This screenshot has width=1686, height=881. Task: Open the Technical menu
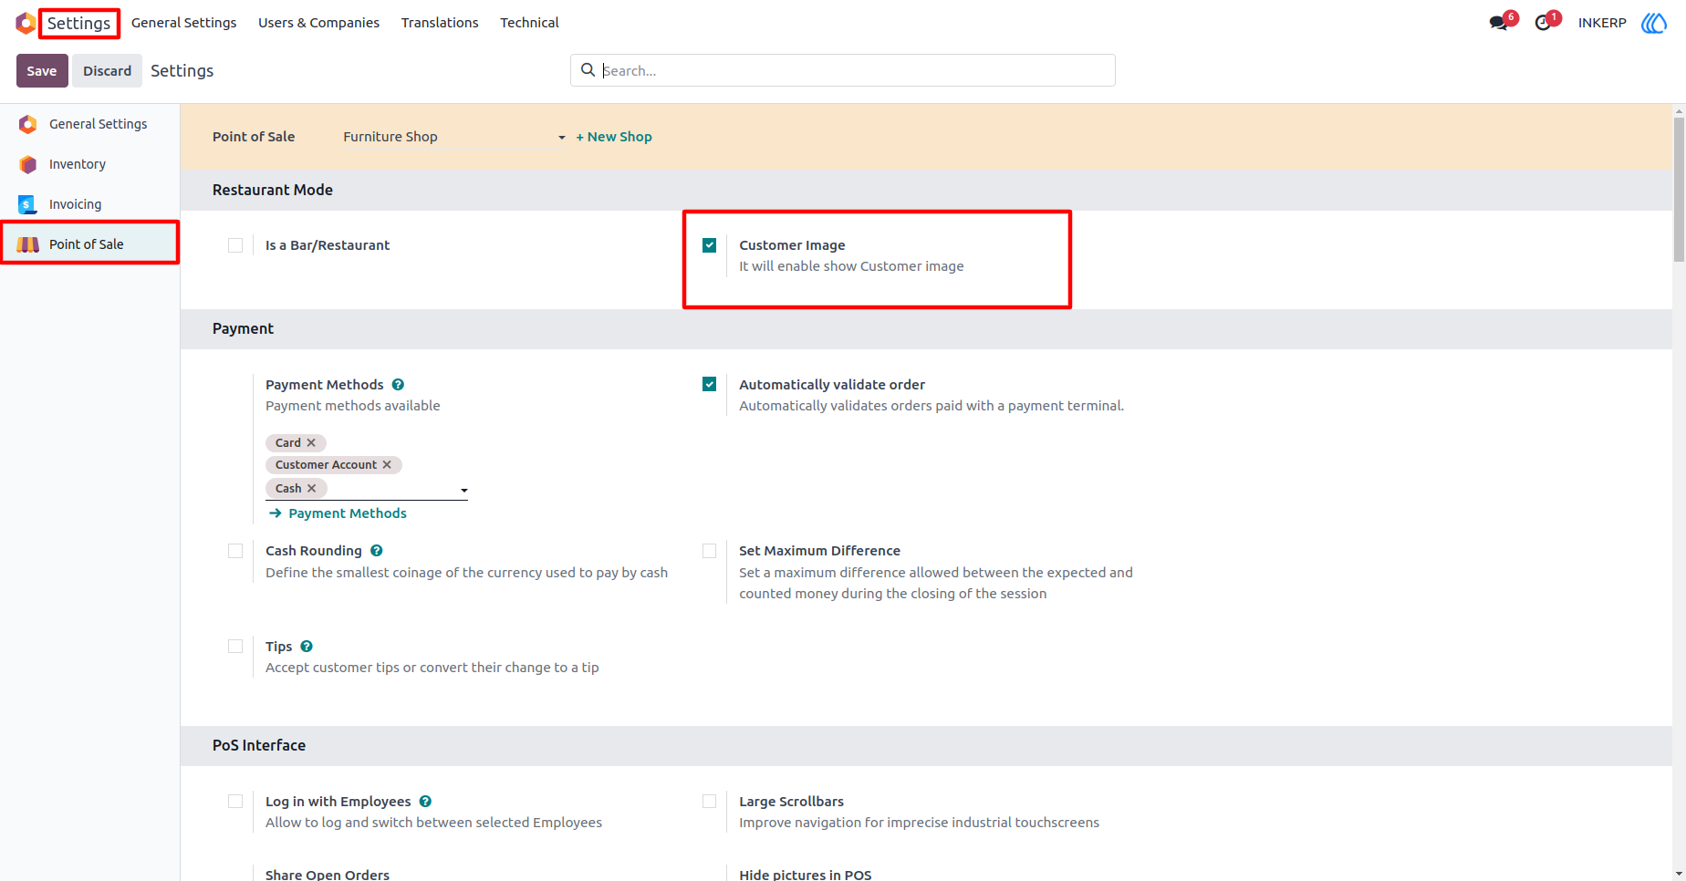(x=529, y=23)
